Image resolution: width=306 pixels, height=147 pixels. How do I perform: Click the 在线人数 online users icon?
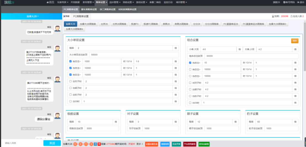click(292, 17)
